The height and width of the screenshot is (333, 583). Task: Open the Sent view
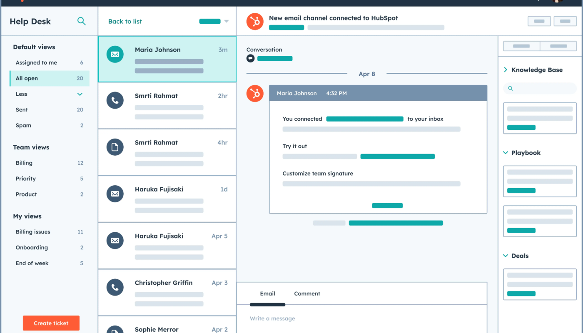tap(50, 109)
